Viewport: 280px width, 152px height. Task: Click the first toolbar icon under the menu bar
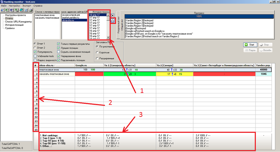pos(3,10)
